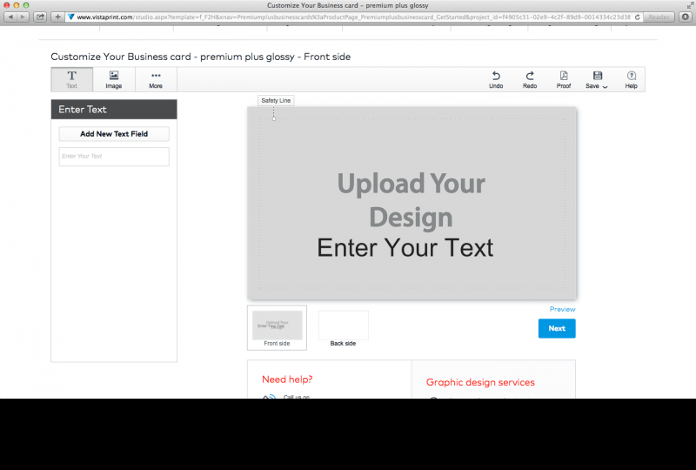
Task: Reload the page in address bar
Action: tap(638, 17)
